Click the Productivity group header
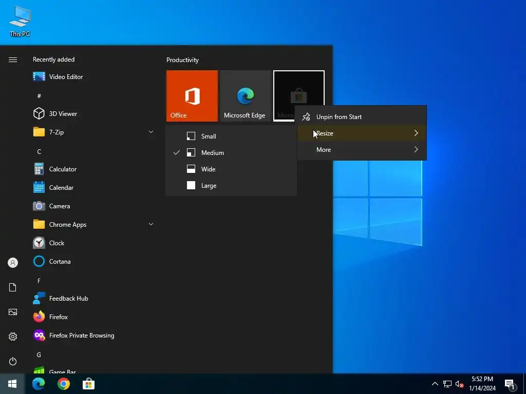The width and height of the screenshot is (526, 394). click(182, 60)
